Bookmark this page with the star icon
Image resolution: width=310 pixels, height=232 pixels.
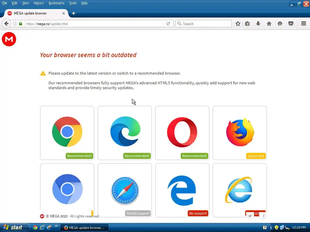[238, 24]
